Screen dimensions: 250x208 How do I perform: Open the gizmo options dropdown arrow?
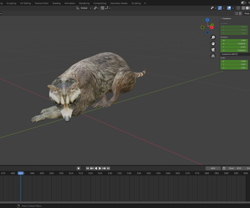click(224, 8)
